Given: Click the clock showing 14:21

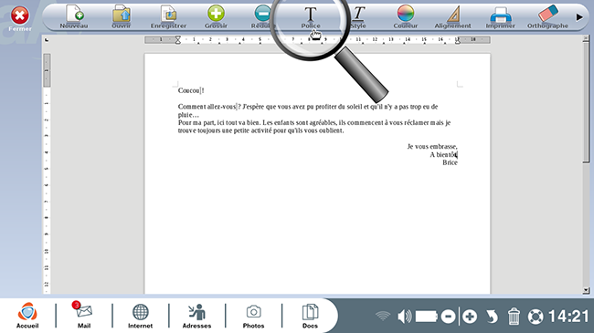Looking at the screenshot, I should click(x=568, y=316).
